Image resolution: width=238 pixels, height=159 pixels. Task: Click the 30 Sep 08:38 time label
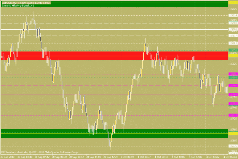point(59,157)
